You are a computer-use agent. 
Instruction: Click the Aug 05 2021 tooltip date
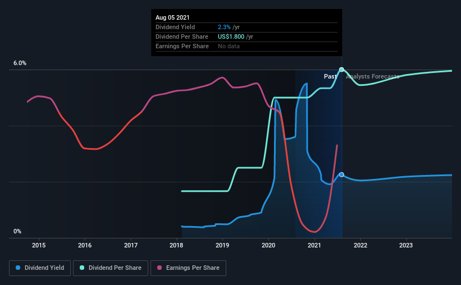click(x=172, y=17)
